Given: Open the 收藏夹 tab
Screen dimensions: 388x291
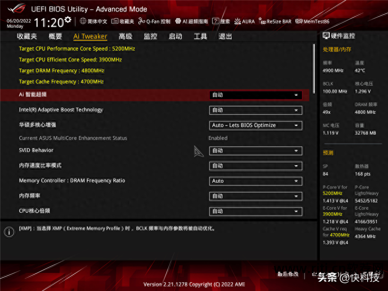Looking at the screenshot, I should click(27, 36).
